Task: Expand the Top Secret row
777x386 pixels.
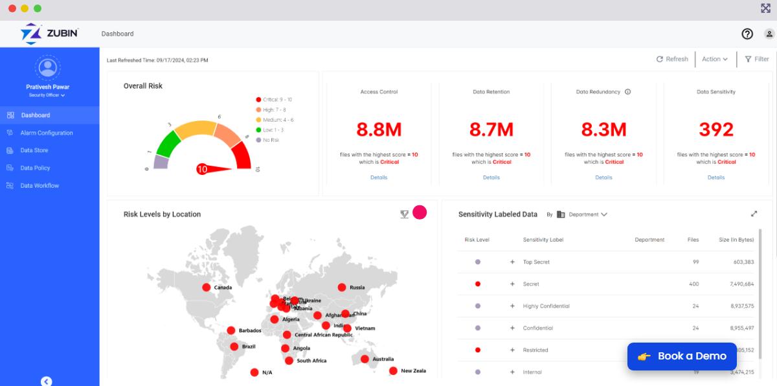Action: (512, 262)
